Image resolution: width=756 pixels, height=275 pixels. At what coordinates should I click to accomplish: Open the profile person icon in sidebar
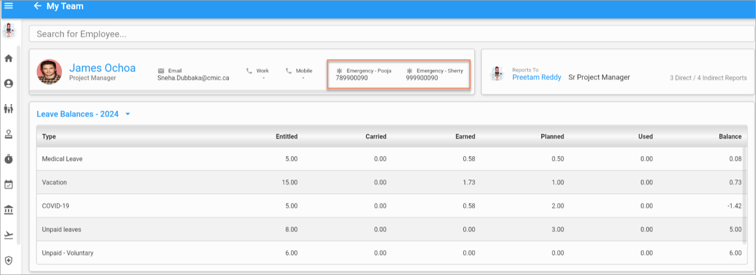point(9,83)
